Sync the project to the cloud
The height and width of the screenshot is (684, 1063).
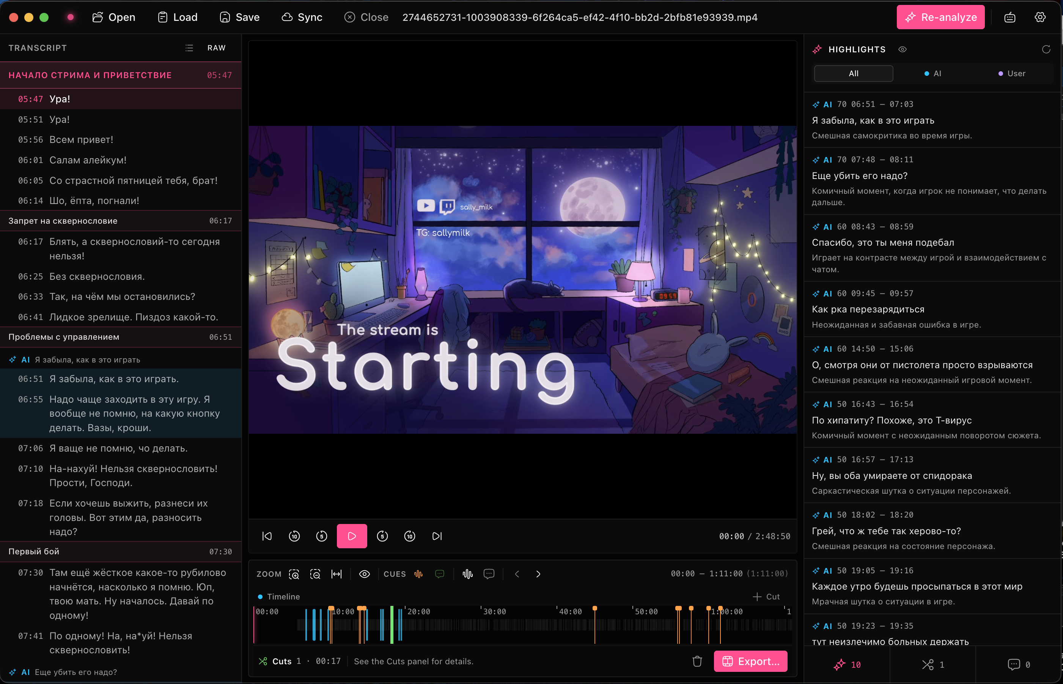point(302,17)
